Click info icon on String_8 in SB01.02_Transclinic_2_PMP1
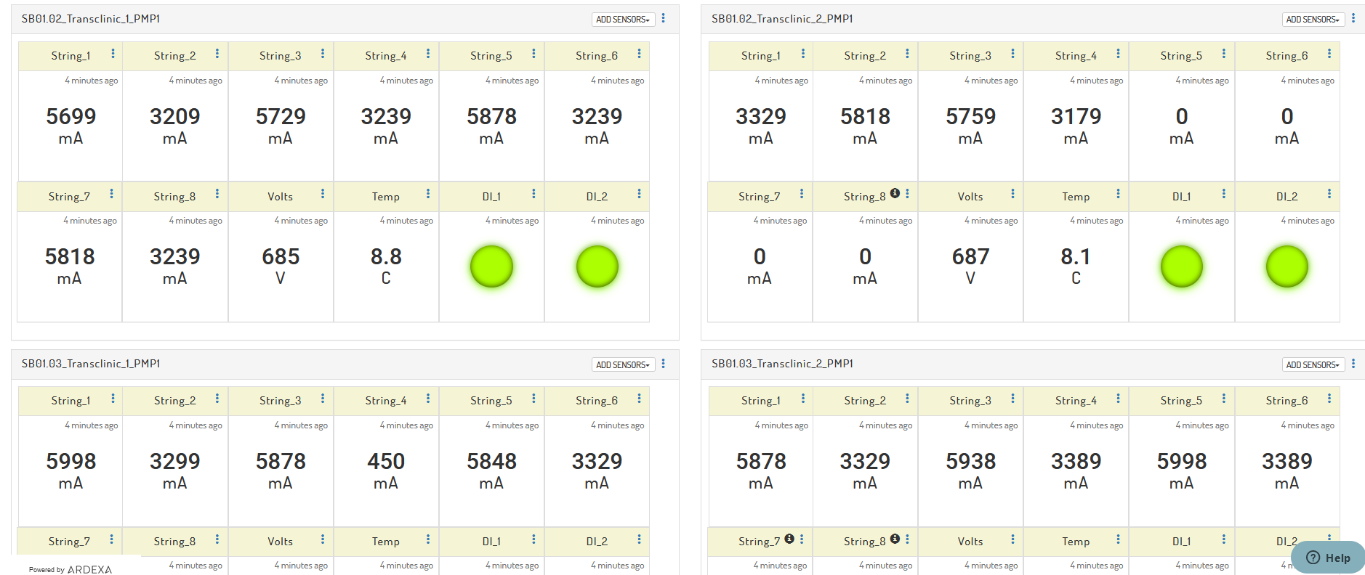 click(x=895, y=193)
